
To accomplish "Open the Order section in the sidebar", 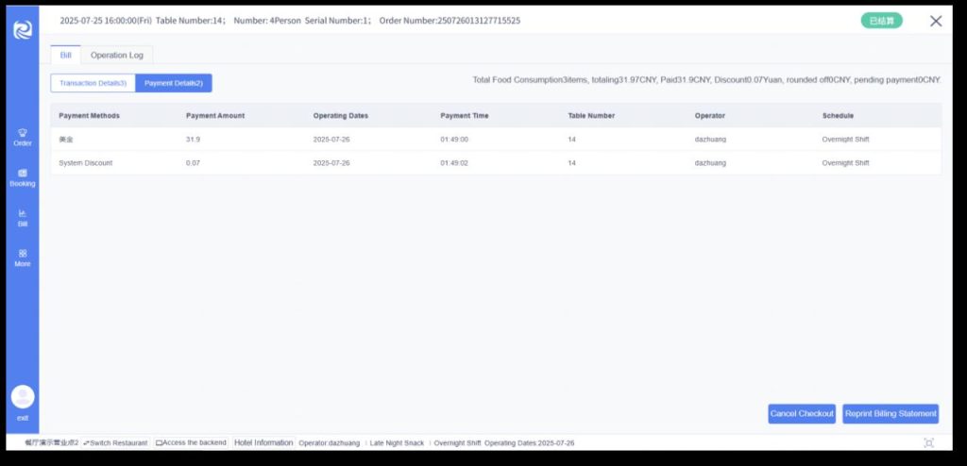I will 23,137.
